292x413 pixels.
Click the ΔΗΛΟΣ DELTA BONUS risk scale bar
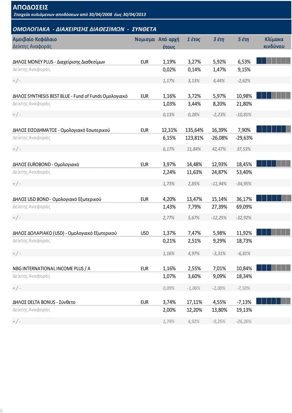coord(273,301)
